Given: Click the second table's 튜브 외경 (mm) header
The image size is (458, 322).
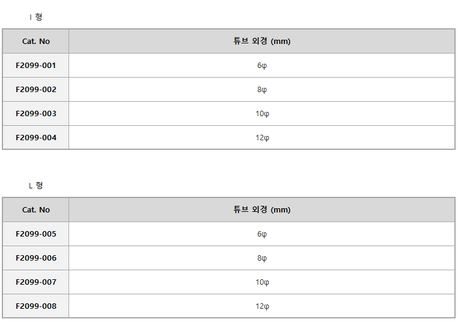Looking at the screenshot, I should coord(262,209).
